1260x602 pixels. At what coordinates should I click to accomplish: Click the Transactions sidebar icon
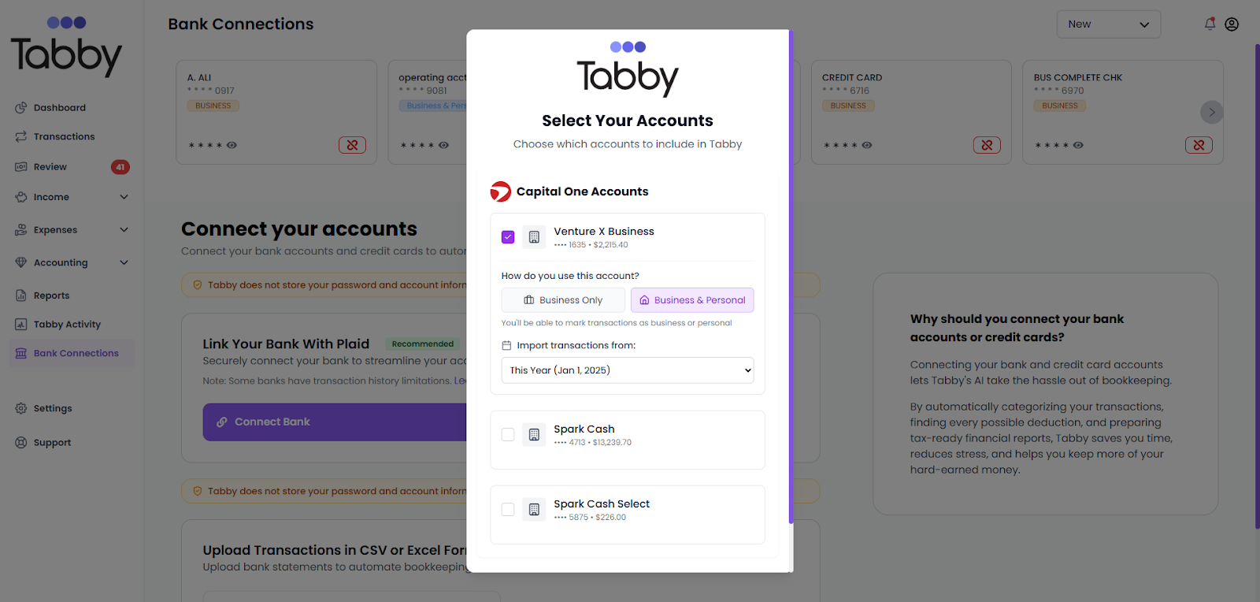[x=20, y=136]
